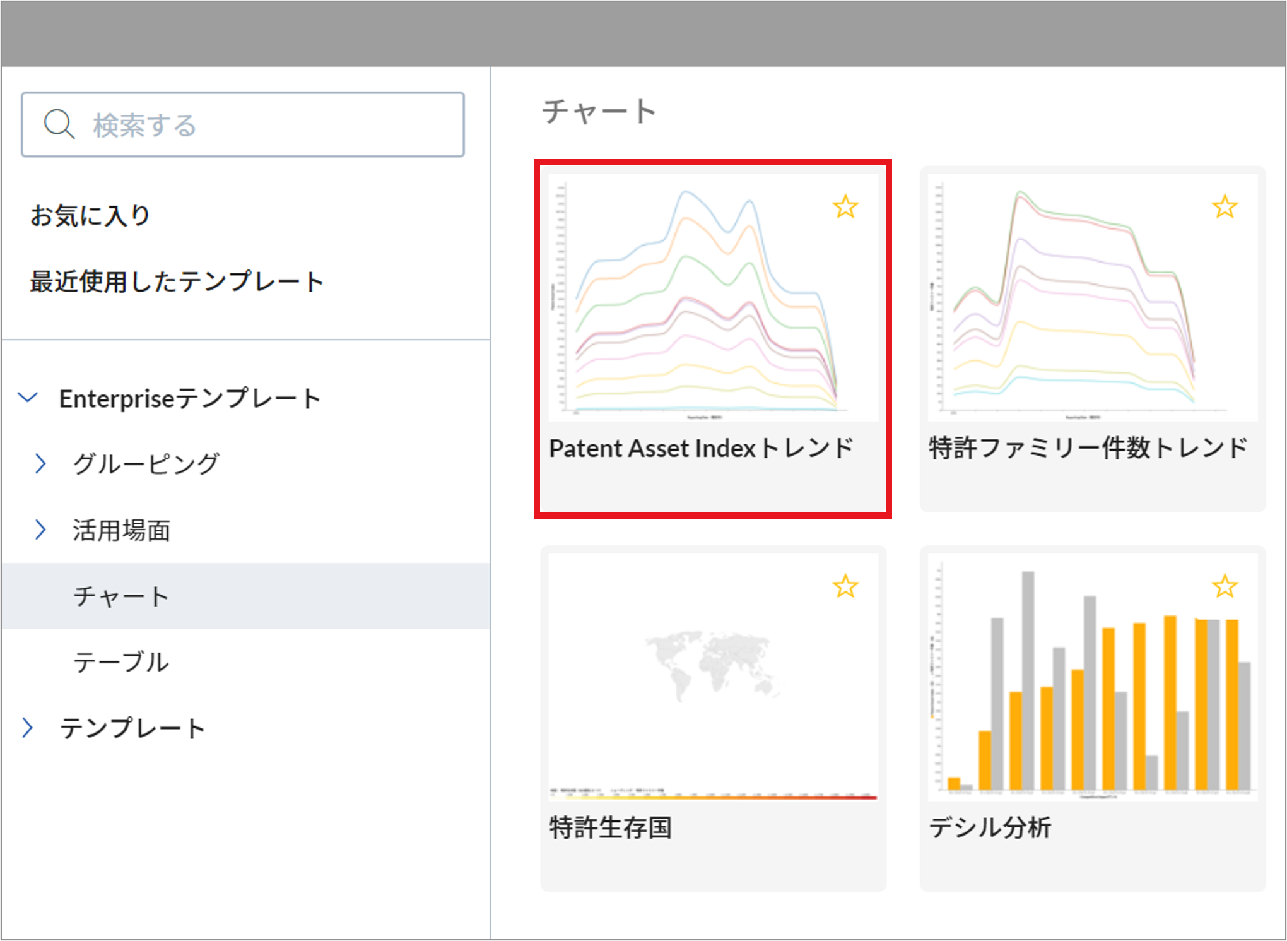
Task: Select the グルーピング tree item
Action: point(146,463)
